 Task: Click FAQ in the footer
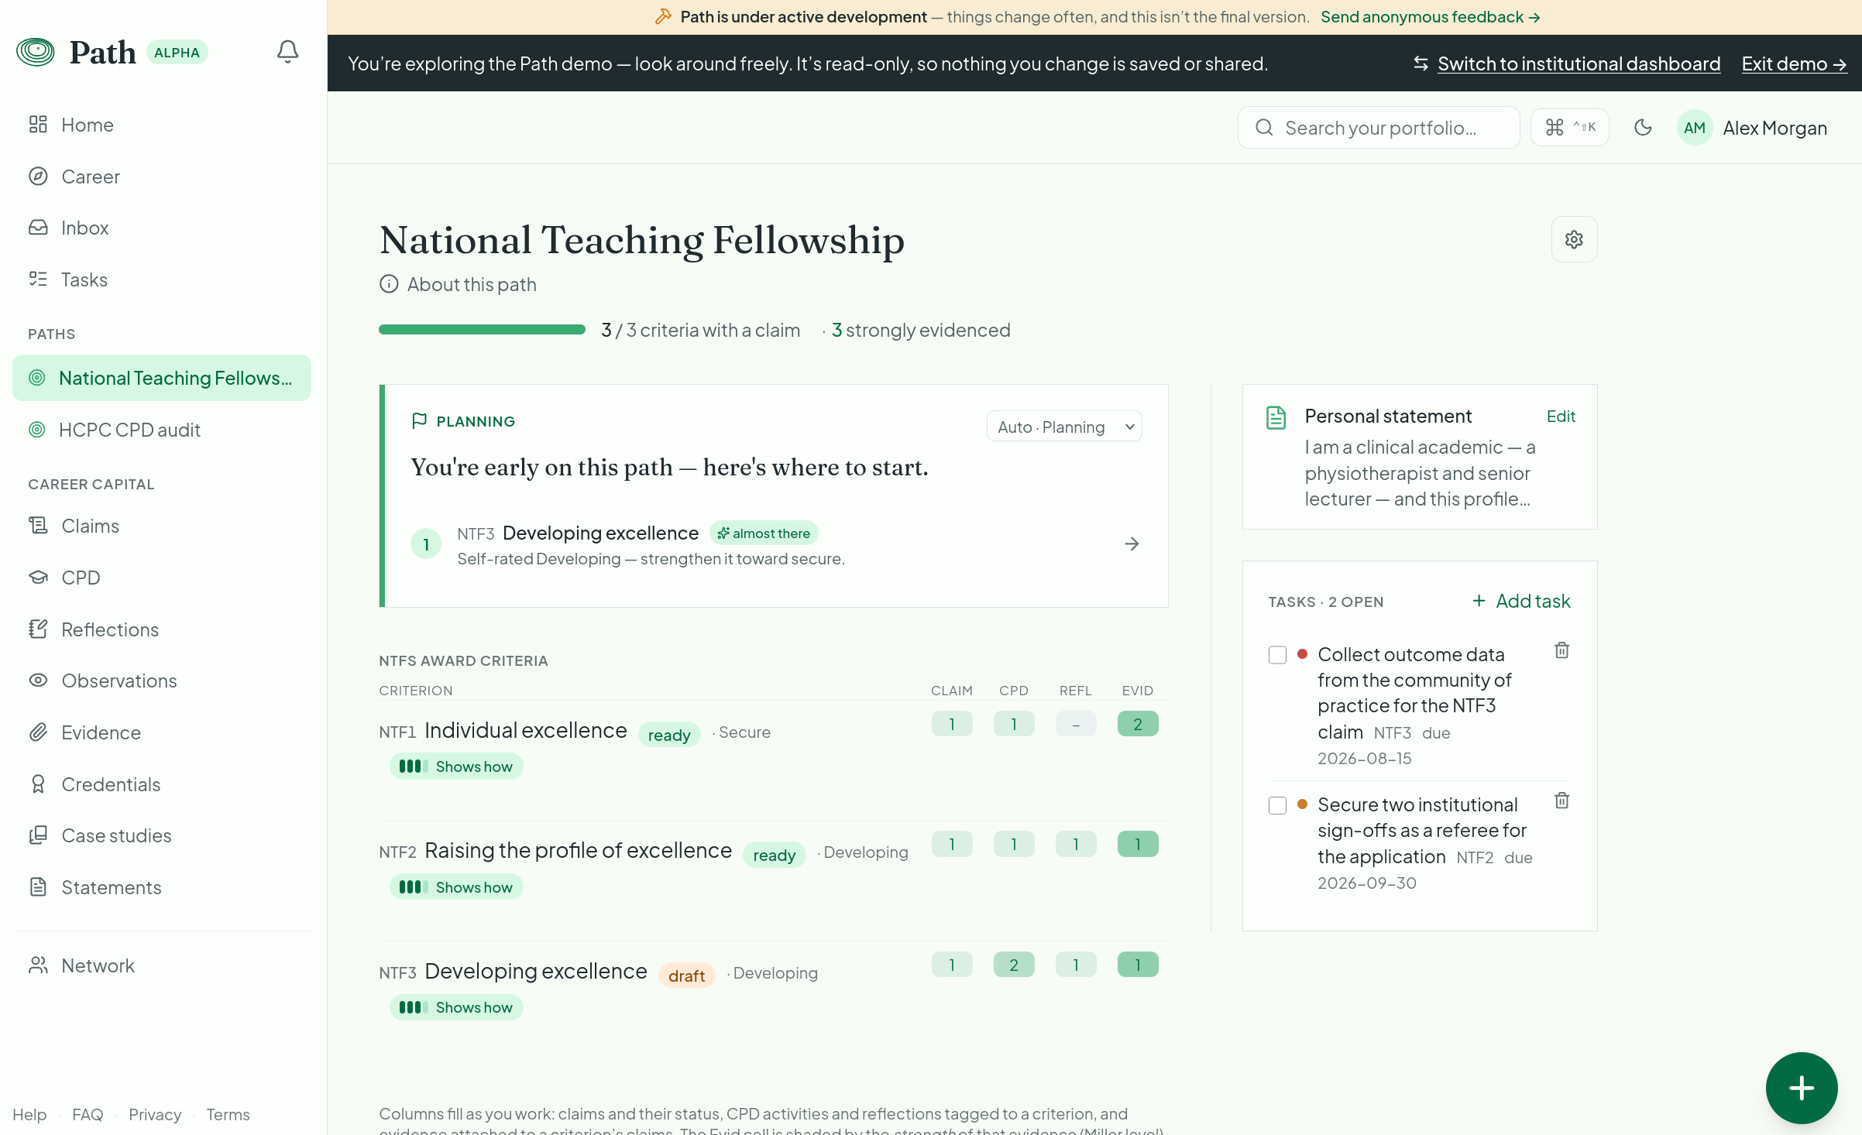[88, 1114]
